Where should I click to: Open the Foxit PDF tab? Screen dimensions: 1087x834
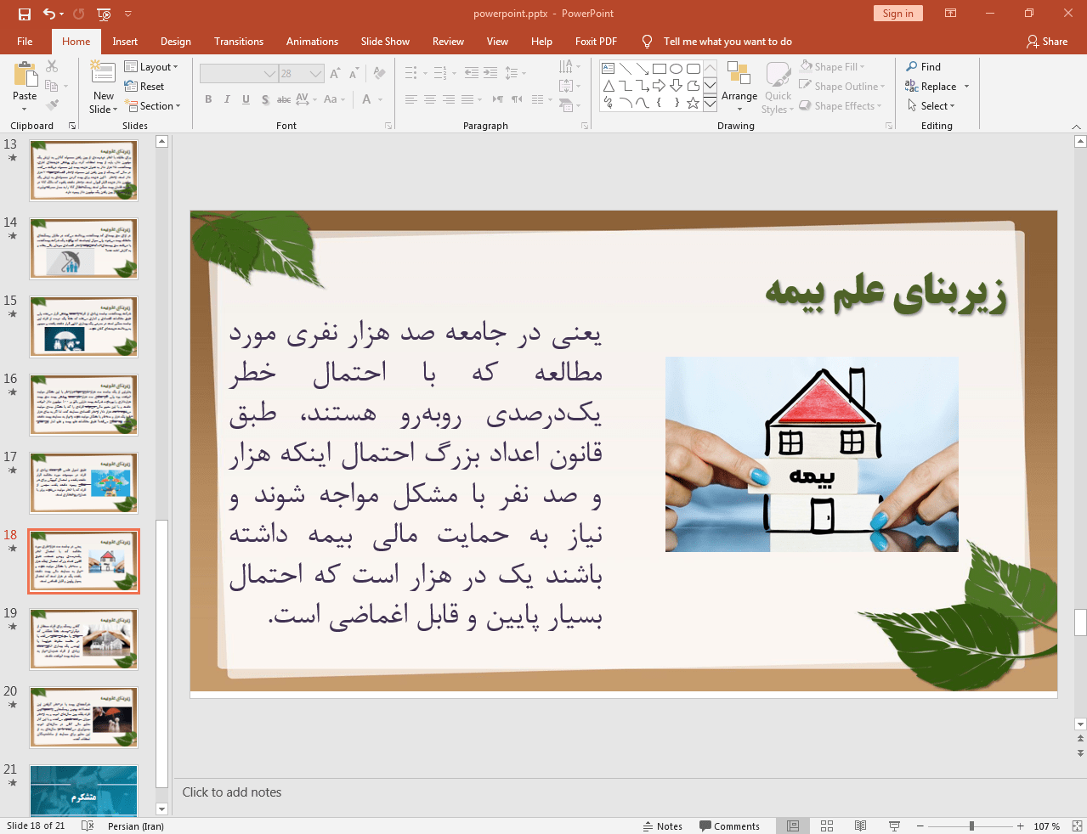point(596,41)
